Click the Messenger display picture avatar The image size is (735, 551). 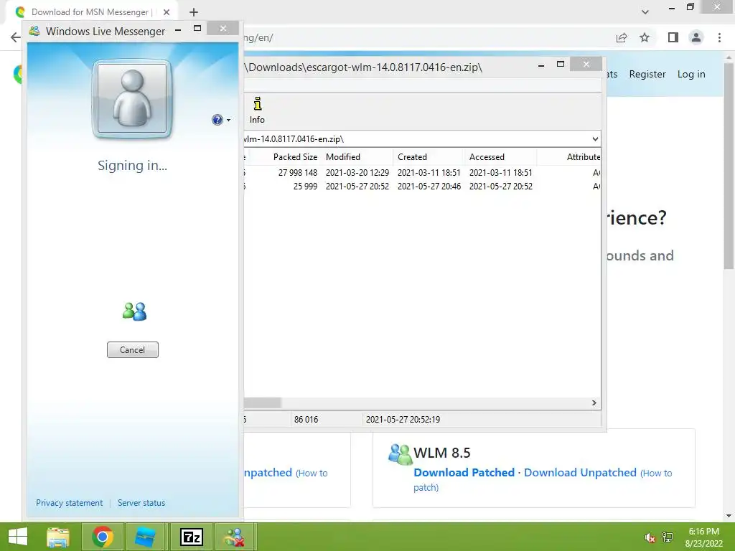pos(132,99)
